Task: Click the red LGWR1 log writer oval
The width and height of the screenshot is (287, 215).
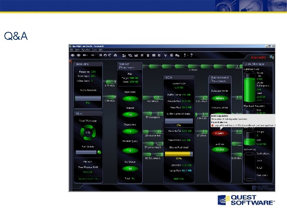Action: [220, 133]
